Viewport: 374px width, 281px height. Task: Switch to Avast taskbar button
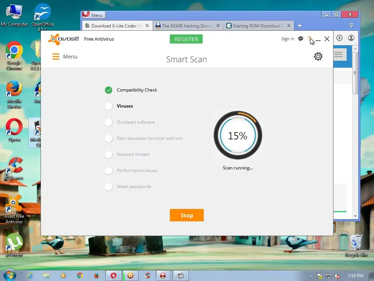130,276
